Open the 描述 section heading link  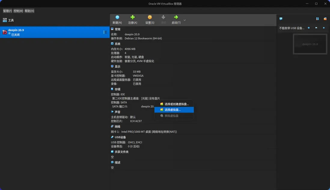pyautogui.click(x=118, y=163)
